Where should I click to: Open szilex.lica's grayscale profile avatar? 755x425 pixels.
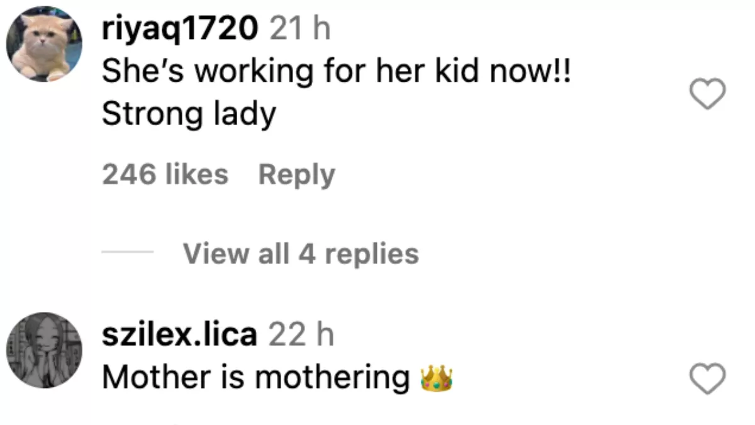pos(44,350)
